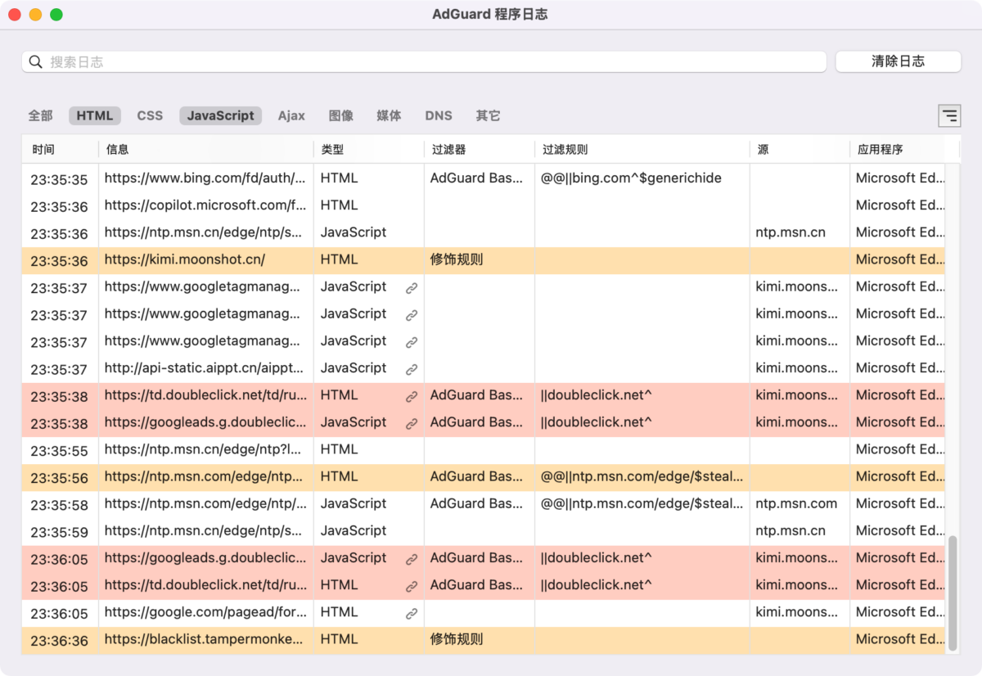Click link icon in first 23:35:37 googletagmanager row
This screenshot has width=982, height=676.
pos(412,288)
